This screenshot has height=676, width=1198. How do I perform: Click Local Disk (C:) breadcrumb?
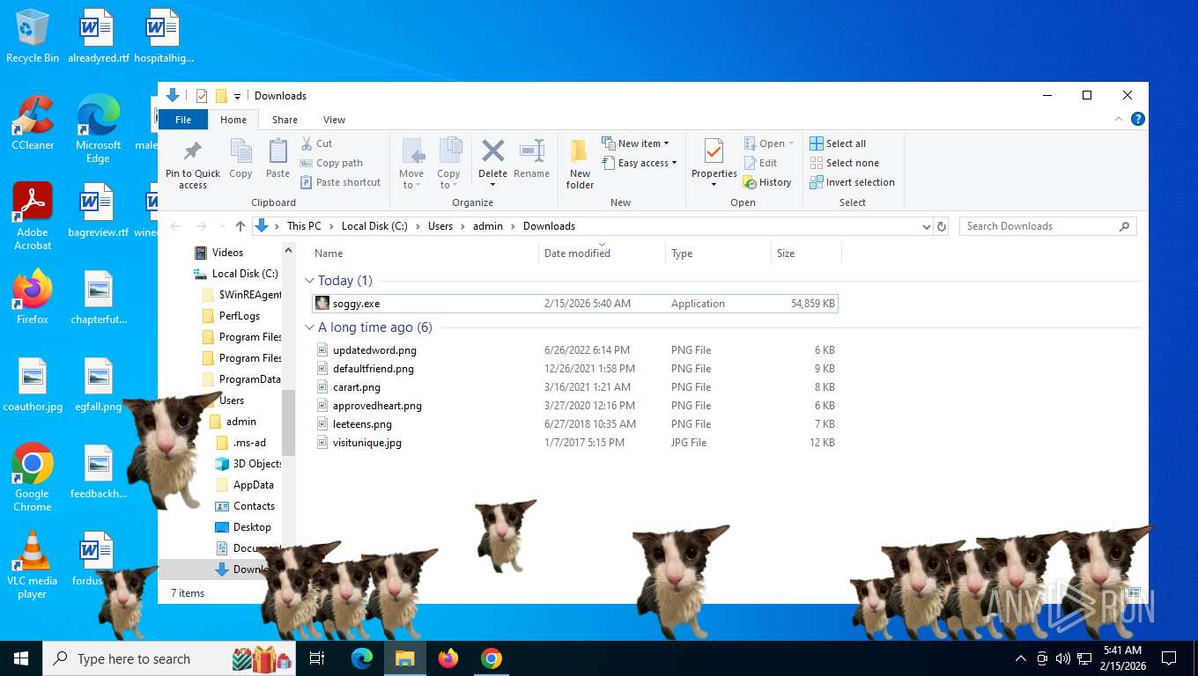coord(374,226)
